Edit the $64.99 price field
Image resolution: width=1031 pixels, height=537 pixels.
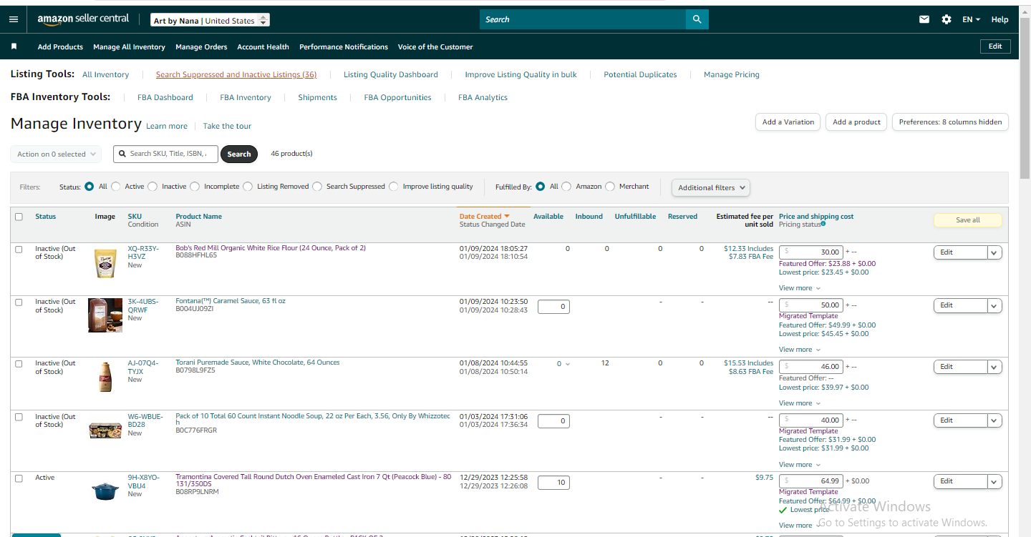pos(811,481)
